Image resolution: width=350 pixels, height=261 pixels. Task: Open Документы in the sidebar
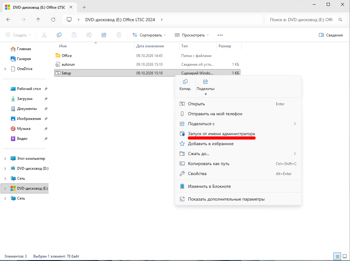(x=27, y=109)
